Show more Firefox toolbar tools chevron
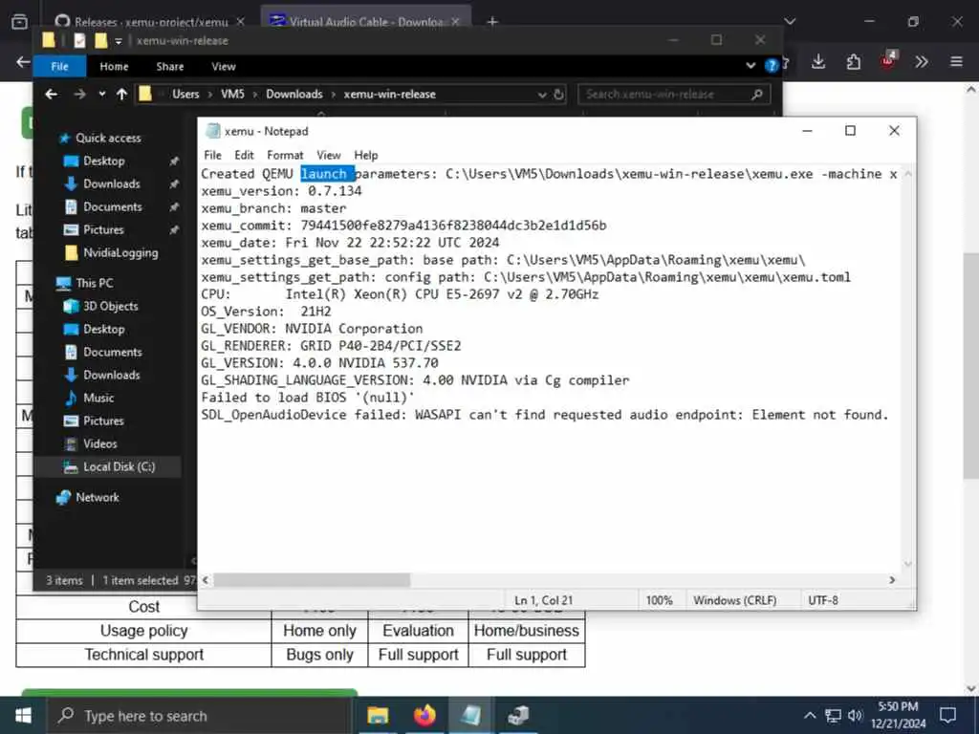 (x=922, y=61)
